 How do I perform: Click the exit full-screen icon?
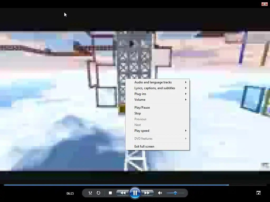(x=258, y=193)
